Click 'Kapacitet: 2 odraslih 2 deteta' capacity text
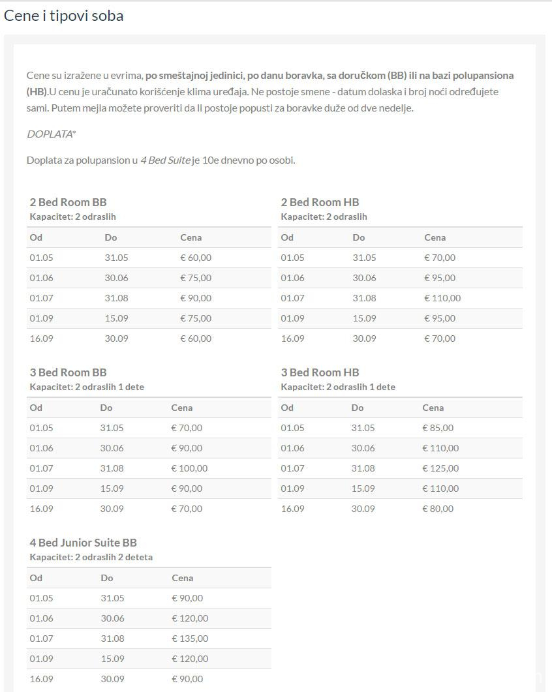The image size is (552, 692). pos(91,557)
